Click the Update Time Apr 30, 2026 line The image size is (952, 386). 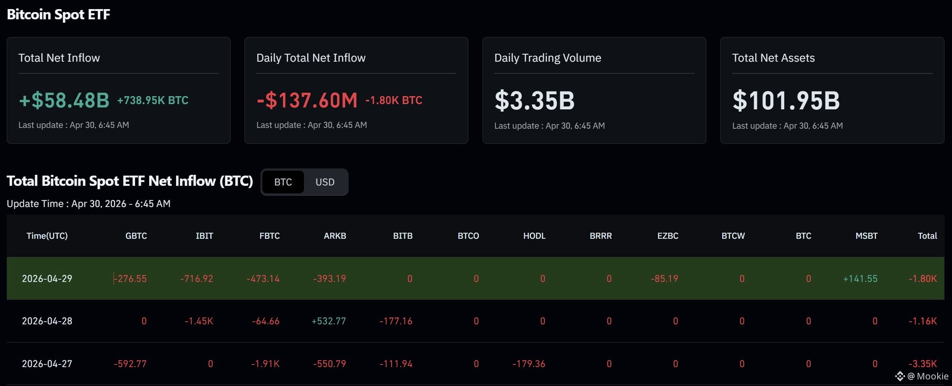(89, 204)
